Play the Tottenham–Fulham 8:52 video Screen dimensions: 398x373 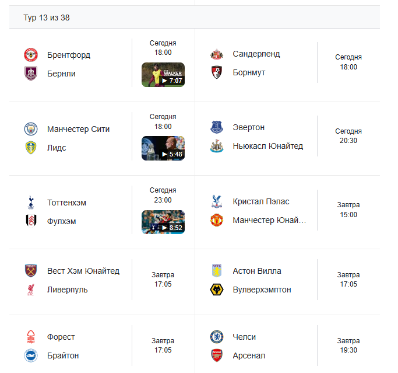coord(163,222)
